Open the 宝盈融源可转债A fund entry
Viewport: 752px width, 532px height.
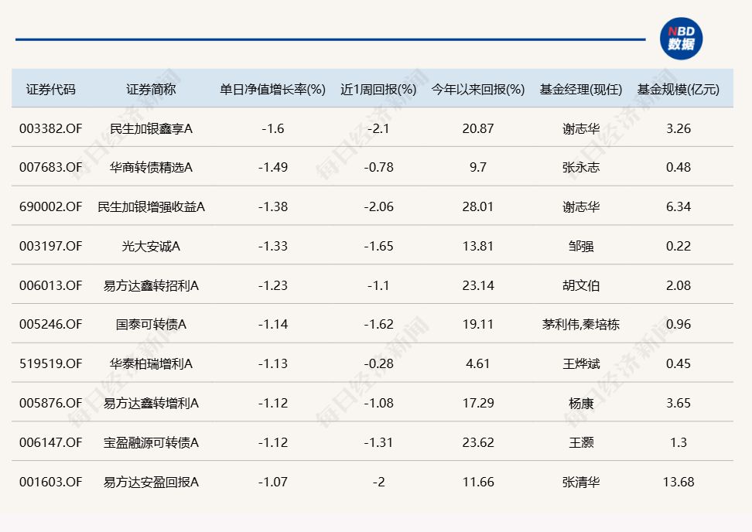pos(151,442)
